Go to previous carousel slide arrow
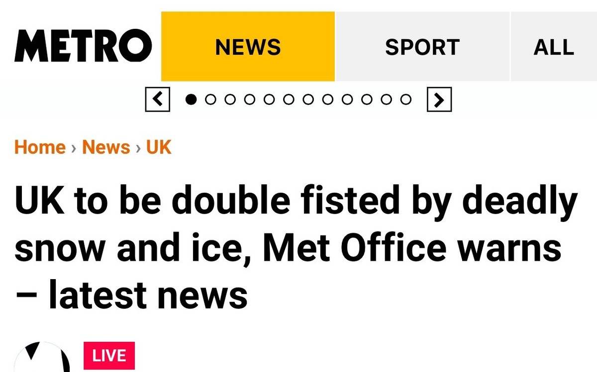597x372 pixels. point(158,99)
